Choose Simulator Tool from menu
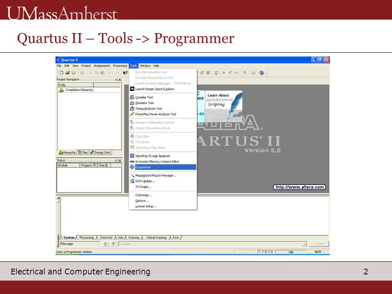Screen dimensions: 392x294 point(163,103)
